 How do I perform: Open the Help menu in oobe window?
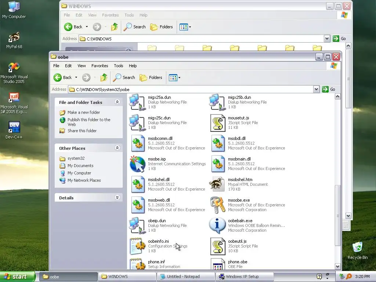pos(133,66)
